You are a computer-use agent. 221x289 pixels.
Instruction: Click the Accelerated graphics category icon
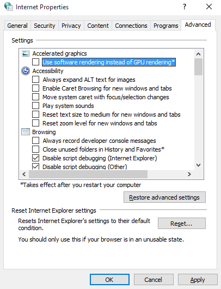(x=26, y=53)
